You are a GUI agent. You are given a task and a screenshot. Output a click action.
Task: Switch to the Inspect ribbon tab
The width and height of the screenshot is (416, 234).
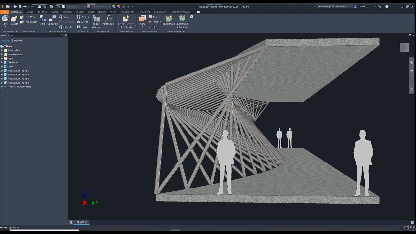(x=80, y=12)
